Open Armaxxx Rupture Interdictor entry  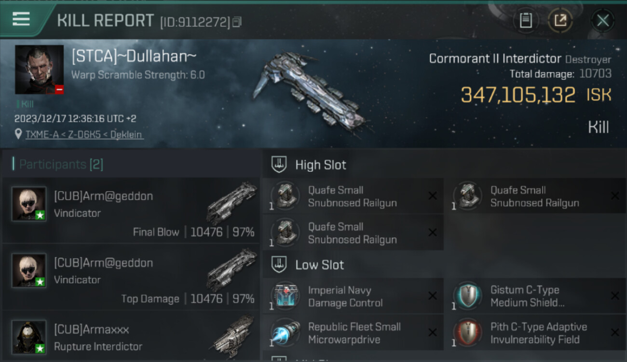pyautogui.click(x=131, y=336)
